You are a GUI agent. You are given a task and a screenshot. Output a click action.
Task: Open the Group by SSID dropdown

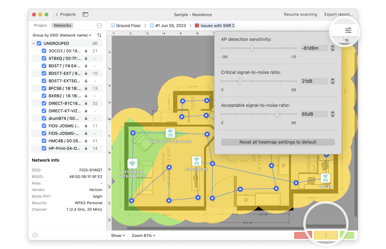click(62, 35)
